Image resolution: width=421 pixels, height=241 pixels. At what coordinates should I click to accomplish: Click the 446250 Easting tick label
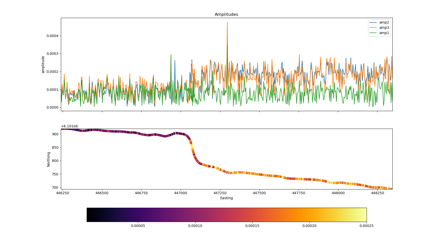coord(63,193)
